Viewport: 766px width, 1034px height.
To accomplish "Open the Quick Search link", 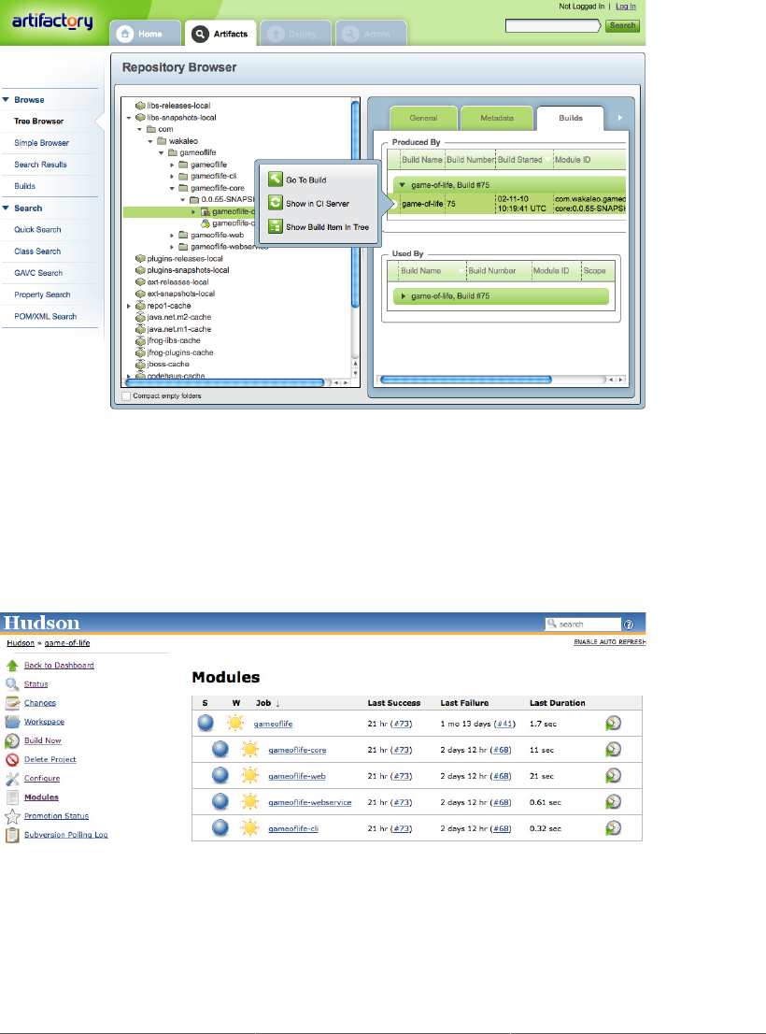I will (x=37, y=229).
